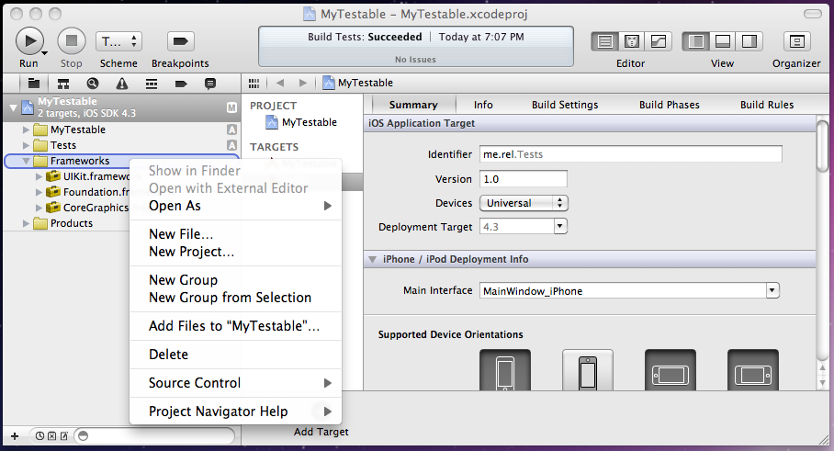
Task: Click the navigator filter search field
Action: tap(154, 436)
